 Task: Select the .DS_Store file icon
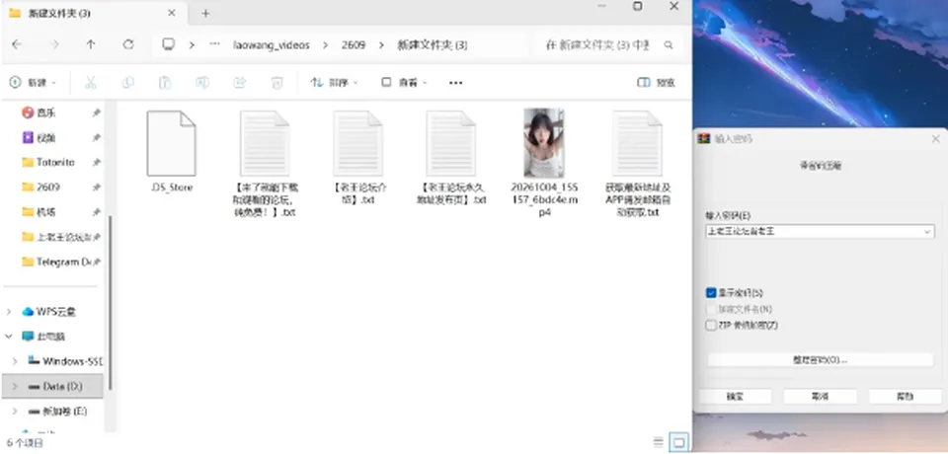(x=172, y=143)
